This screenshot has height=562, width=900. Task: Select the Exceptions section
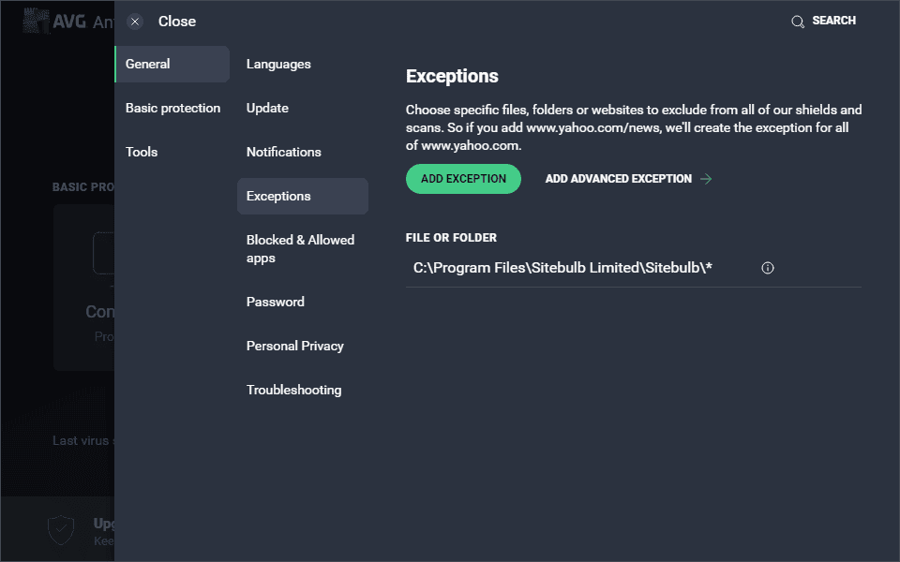pos(303,196)
